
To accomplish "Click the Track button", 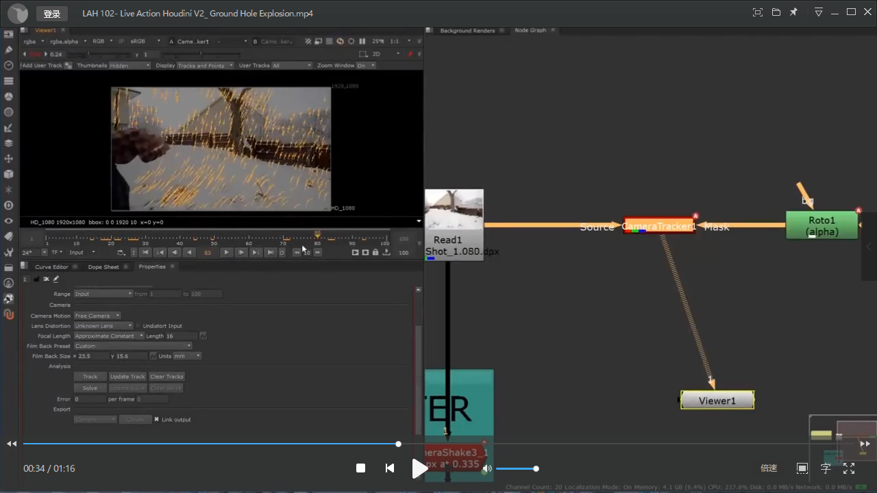I will (90, 377).
